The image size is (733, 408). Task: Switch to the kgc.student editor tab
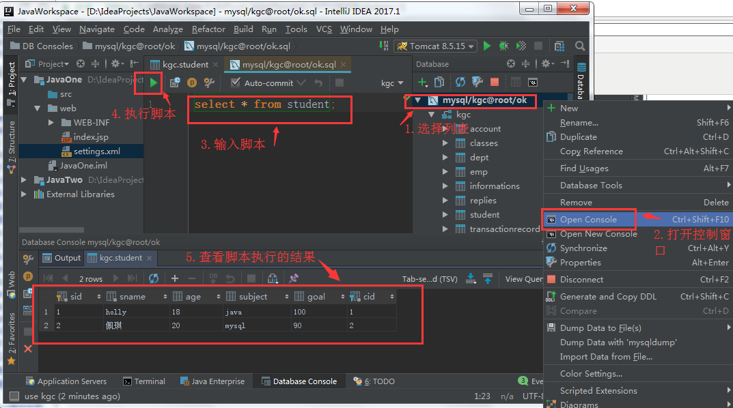[184, 64]
